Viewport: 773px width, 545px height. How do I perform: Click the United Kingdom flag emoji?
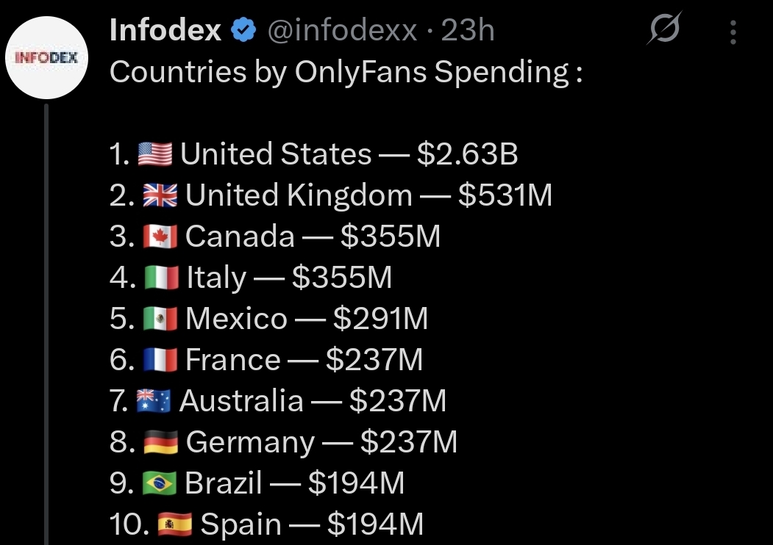160,196
